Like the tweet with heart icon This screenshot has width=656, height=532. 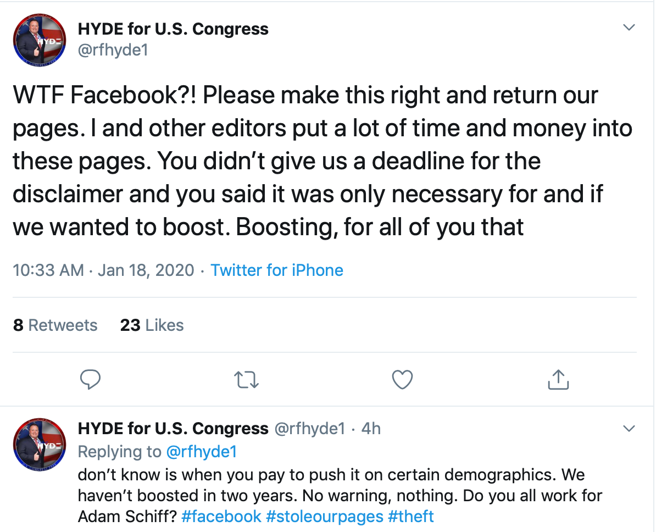pyautogui.click(x=402, y=379)
